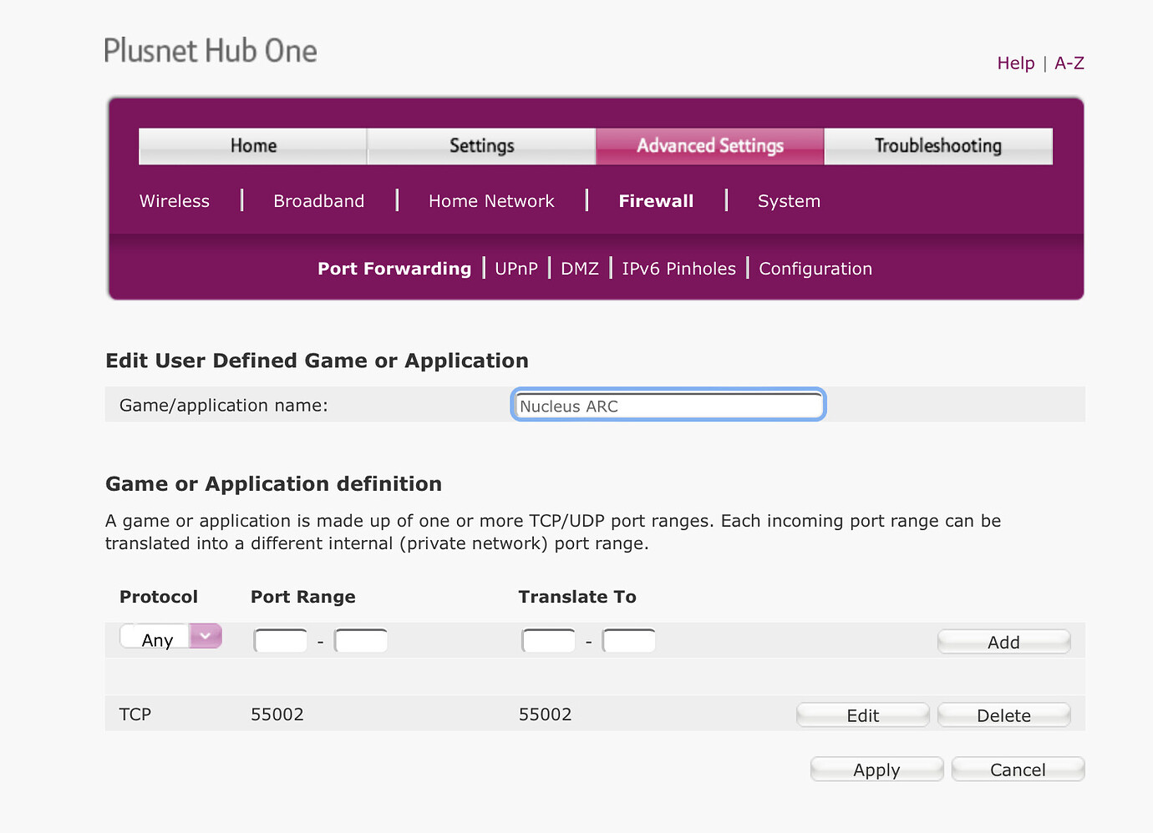Go to the UPnP page
1153x833 pixels.
[x=516, y=268]
